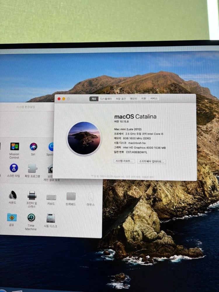Minimize the About This Mac window
Viewport: 219px width, 292px height.
click(64, 99)
